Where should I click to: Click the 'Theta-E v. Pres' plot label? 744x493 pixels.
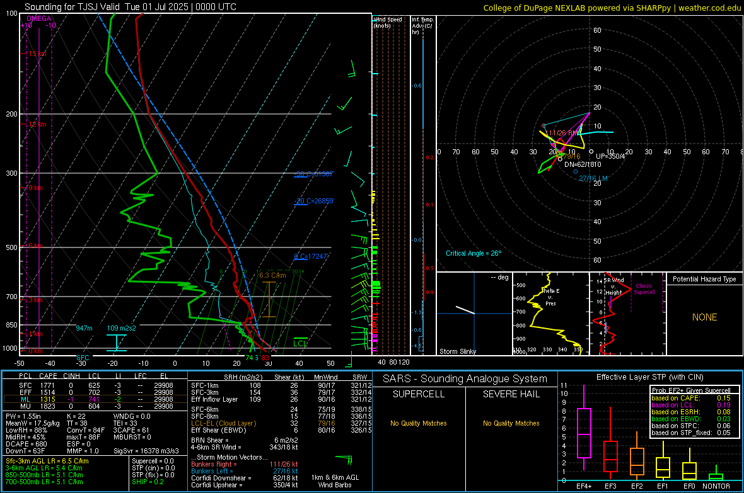[551, 297]
